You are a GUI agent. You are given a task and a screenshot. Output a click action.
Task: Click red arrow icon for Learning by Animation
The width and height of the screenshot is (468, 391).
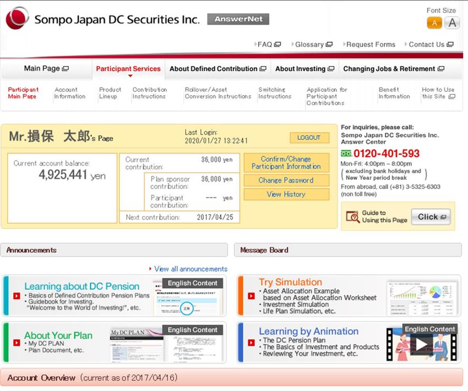pyautogui.click(x=251, y=343)
